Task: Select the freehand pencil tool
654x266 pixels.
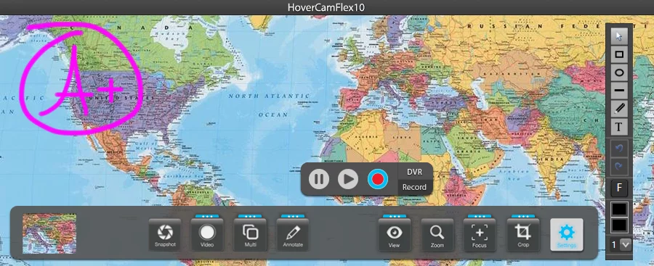Action: pyautogui.click(x=619, y=109)
